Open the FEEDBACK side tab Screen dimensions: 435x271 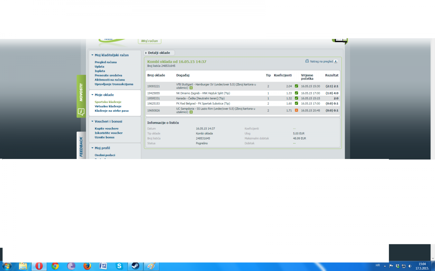pos(81,145)
